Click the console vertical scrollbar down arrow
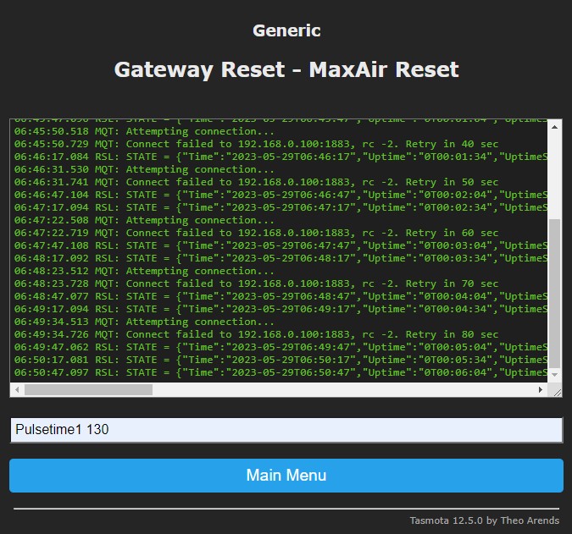572x534 pixels. click(555, 375)
